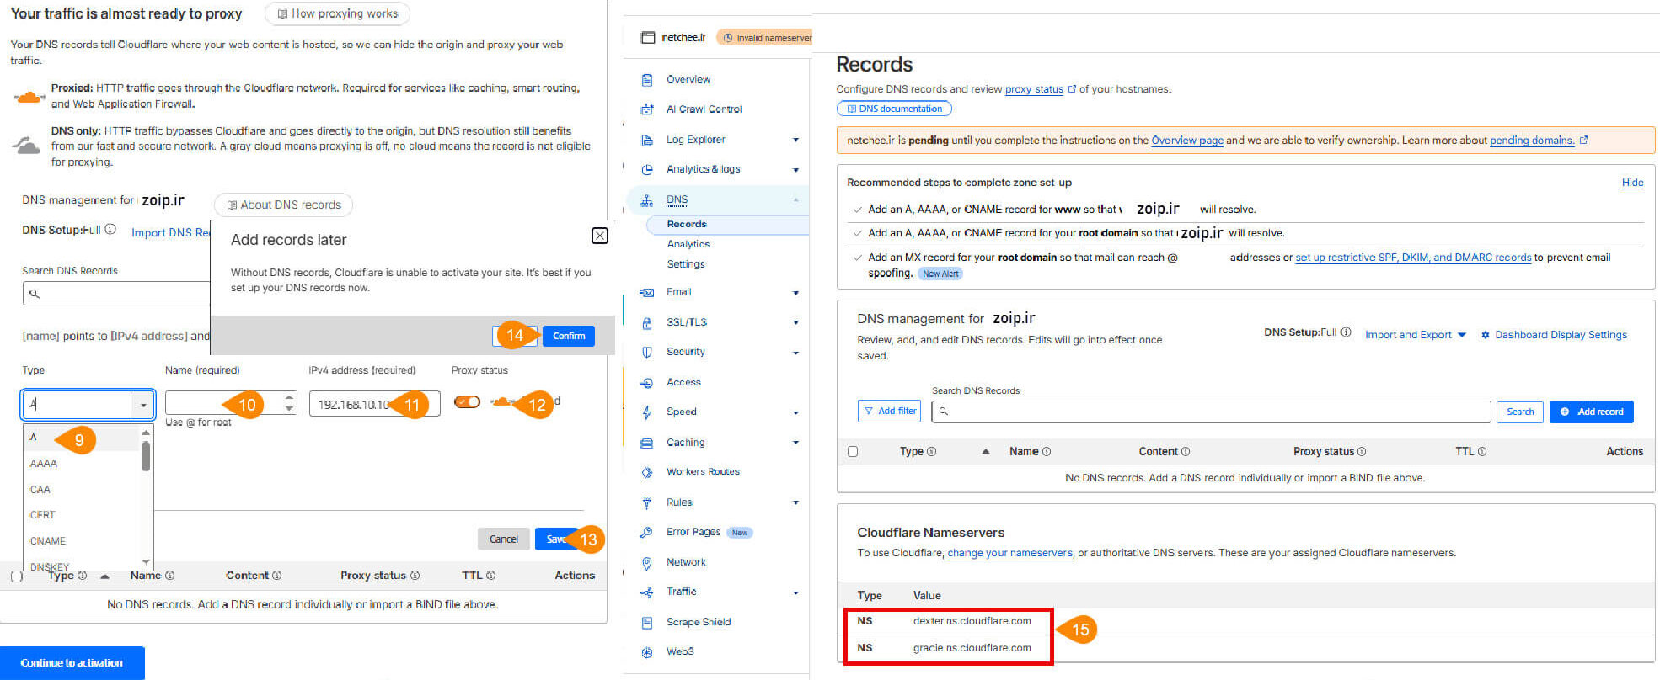Click the IPv4 address input field

[x=374, y=404]
